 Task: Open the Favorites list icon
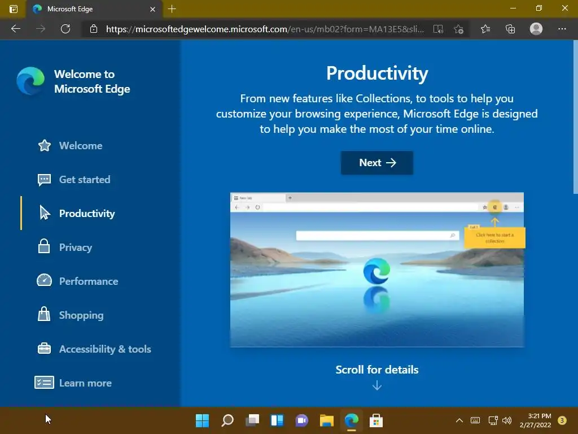[x=485, y=29]
